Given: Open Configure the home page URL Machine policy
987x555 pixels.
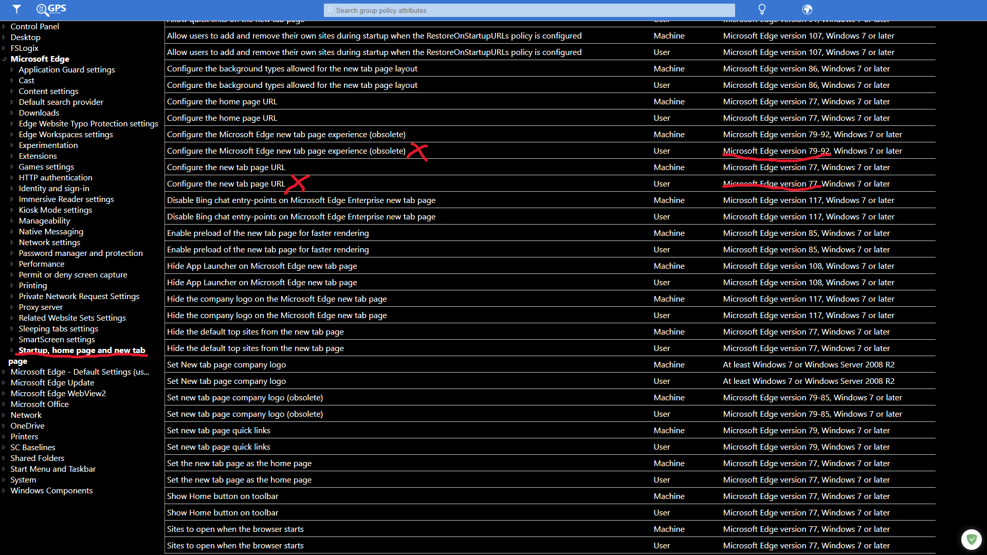Looking at the screenshot, I should pyautogui.click(x=222, y=102).
